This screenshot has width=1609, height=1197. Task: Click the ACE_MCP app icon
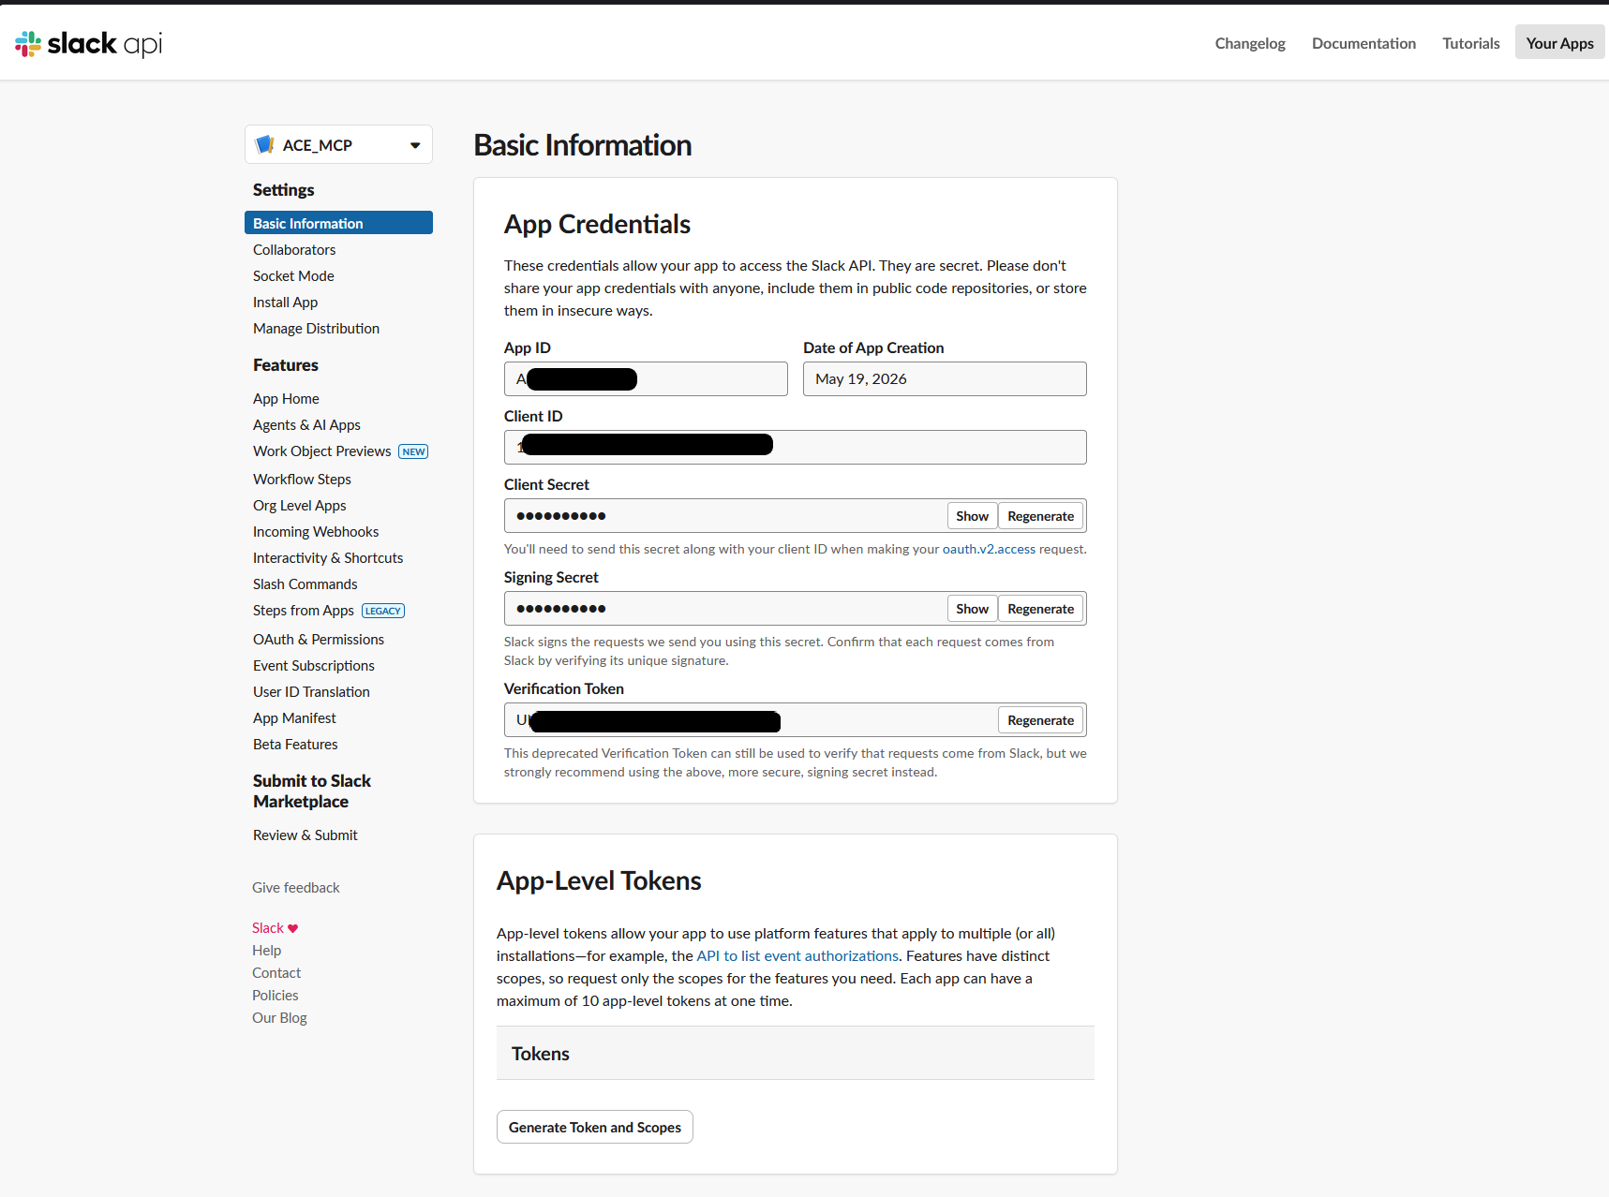(x=265, y=144)
